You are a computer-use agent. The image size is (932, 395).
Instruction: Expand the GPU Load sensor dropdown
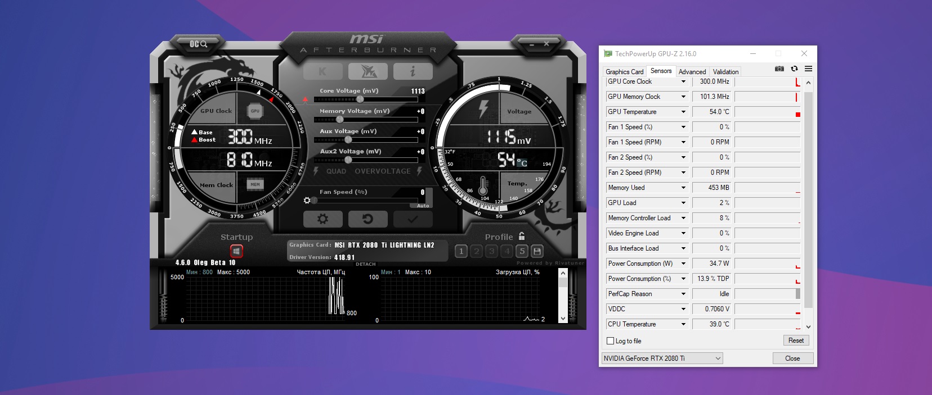[683, 203]
